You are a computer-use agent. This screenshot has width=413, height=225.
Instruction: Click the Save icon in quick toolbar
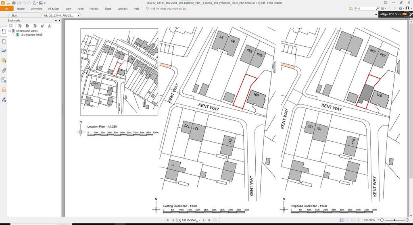(x=41, y=3)
